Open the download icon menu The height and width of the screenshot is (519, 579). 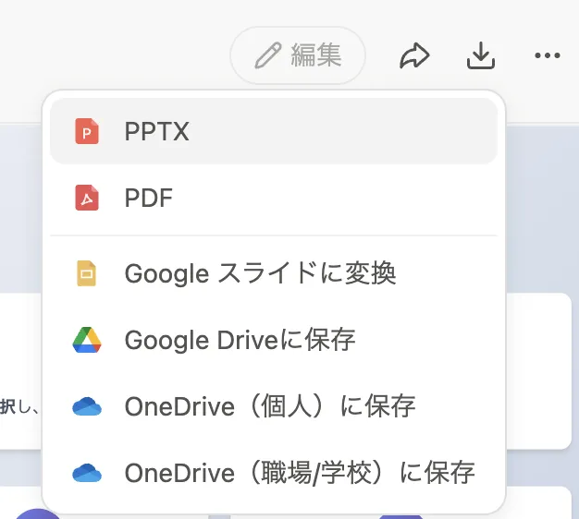(x=481, y=55)
